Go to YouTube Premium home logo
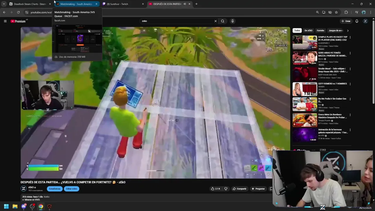The height and width of the screenshot is (211, 375). (18, 21)
